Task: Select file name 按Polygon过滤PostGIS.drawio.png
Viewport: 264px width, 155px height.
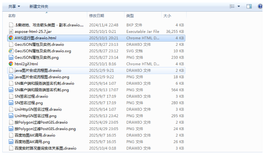Action: tap(45, 129)
